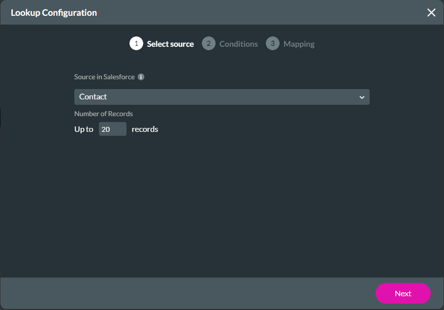Click the records text after the input box

(x=144, y=129)
